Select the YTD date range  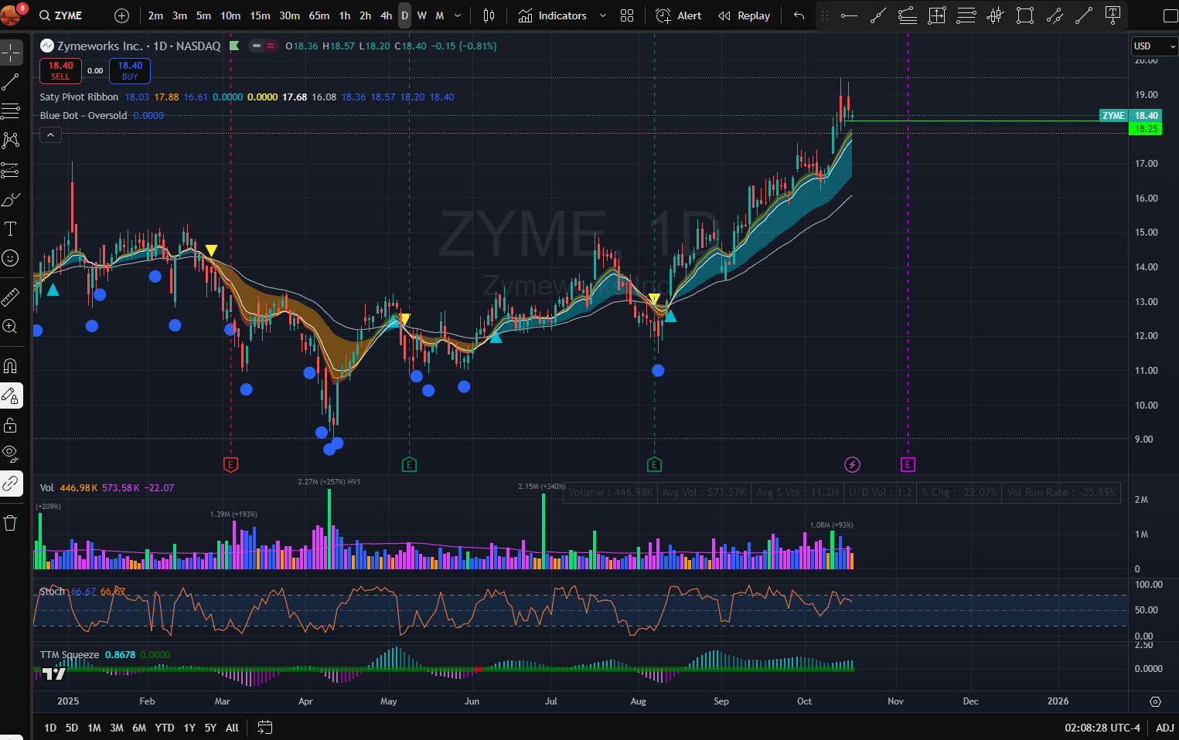(165, 728)
